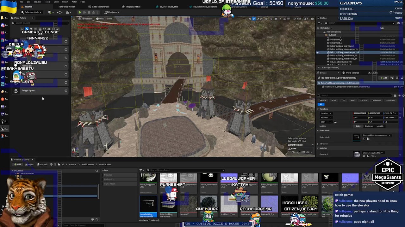Open the Edit menu

[x=28, y=2]
